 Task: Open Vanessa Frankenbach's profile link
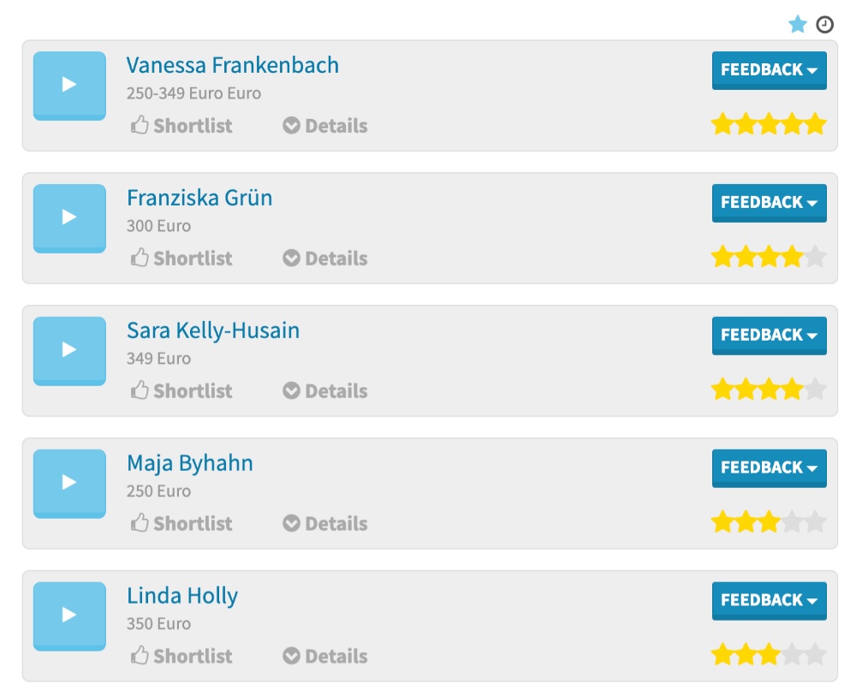(232, 65)
